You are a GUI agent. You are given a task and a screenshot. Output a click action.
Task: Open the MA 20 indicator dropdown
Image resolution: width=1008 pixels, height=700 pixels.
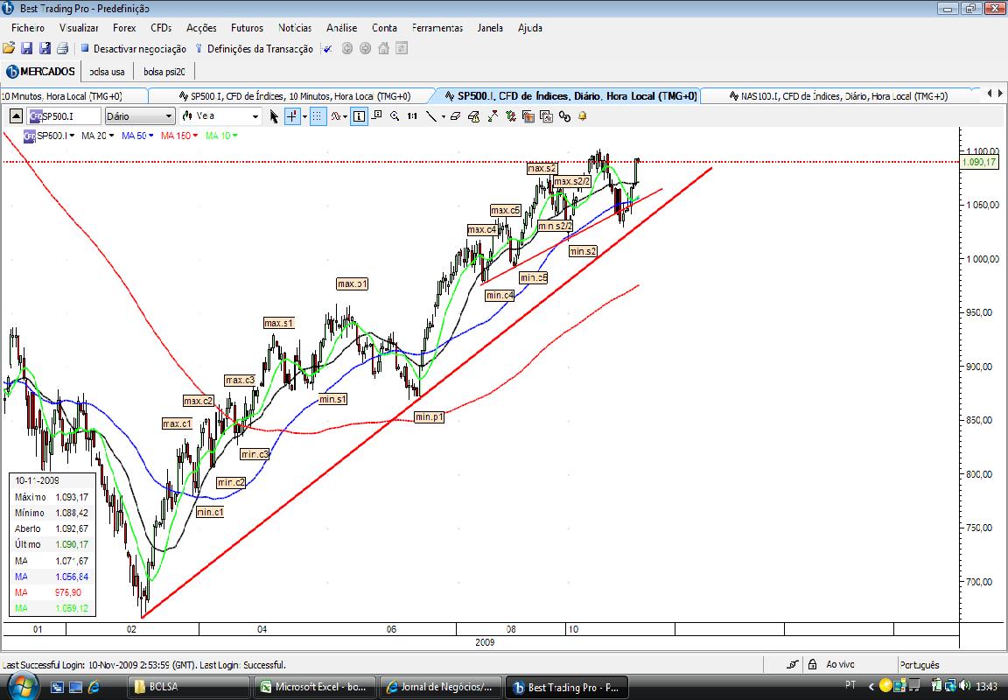[x=112, y=136]
